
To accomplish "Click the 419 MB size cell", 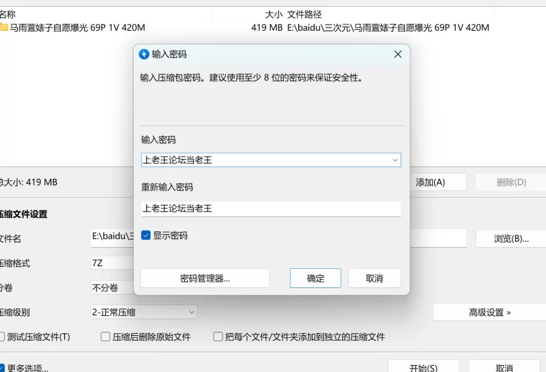I will [267, 27].
